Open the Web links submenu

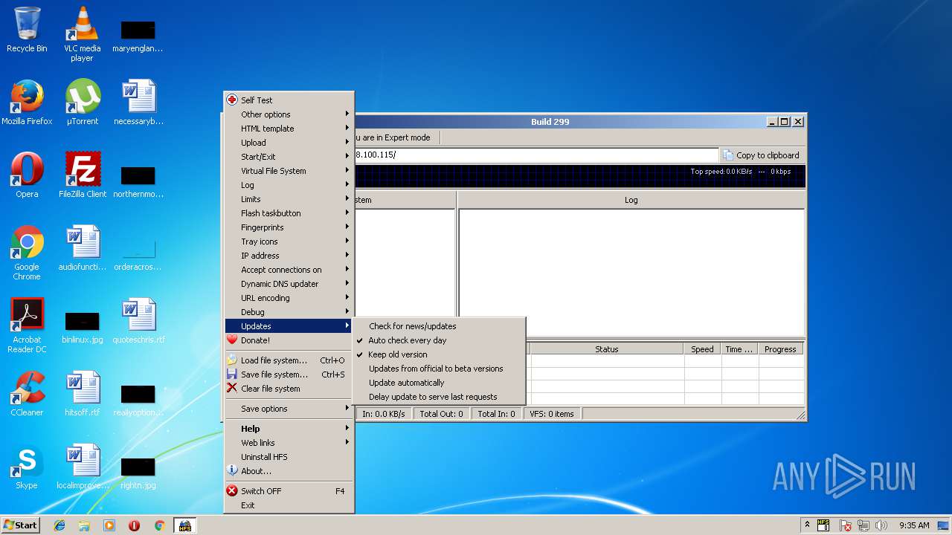point(289,443)
